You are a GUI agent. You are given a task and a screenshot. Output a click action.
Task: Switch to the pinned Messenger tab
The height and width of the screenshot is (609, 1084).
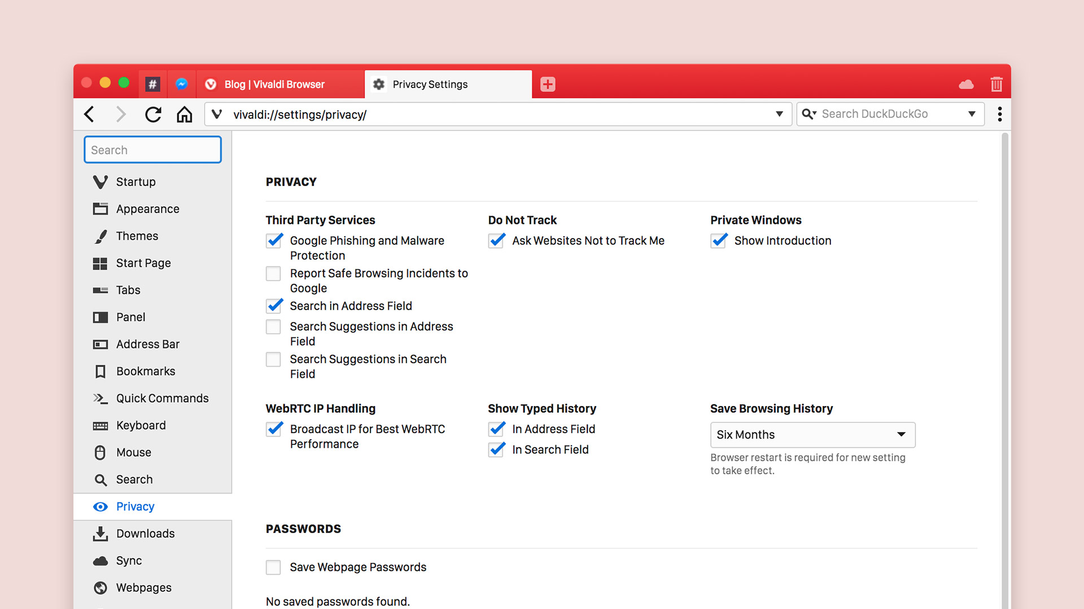(181, 84)
